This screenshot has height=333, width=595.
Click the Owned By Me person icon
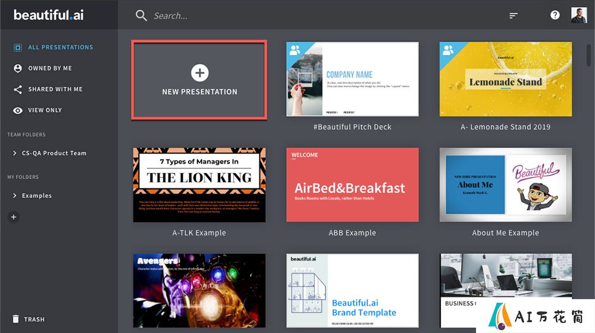tap(18, 68)
